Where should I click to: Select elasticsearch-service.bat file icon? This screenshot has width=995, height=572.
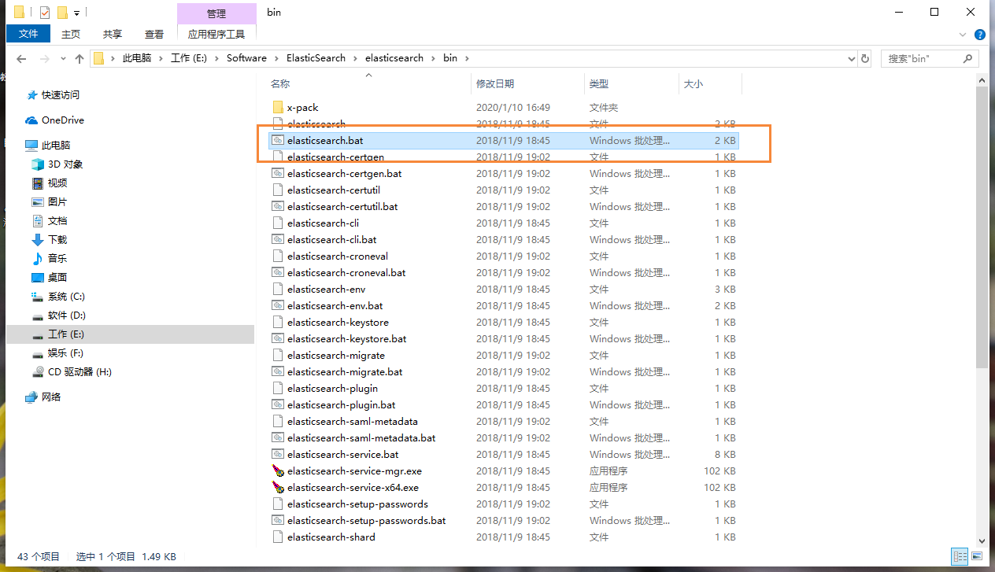click(277, 454)
